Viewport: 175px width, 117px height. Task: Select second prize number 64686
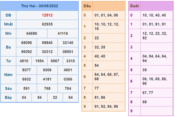click(x=32, y=33)
